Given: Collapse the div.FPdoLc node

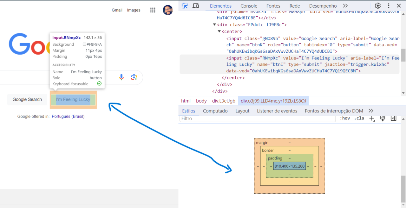Looking at the screenshot, I should pyautogui.click(x=214, y=24).
